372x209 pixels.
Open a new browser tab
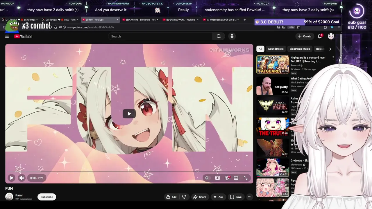click(x=245, y=20)
